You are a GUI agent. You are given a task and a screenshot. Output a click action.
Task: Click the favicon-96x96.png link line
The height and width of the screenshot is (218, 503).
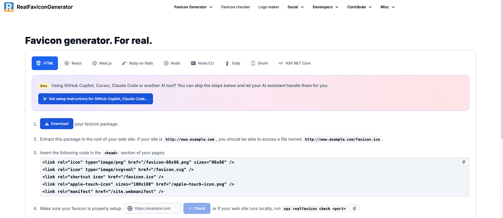(139, 162)
